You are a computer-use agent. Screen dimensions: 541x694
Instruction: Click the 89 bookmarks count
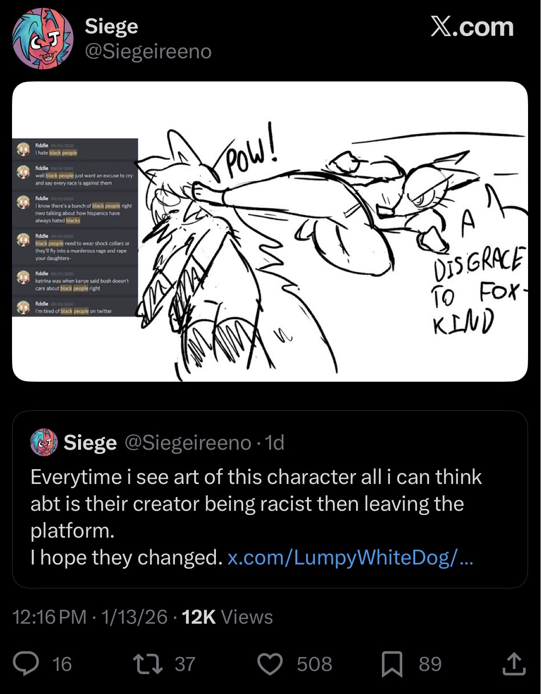pos(430,664)
